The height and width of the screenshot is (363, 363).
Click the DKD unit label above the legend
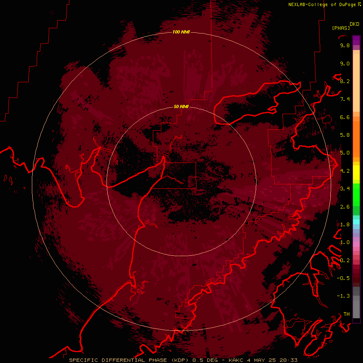pos(355,24)
